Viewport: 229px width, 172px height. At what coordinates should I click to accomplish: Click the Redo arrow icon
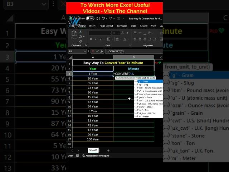(x=111, y=18)
